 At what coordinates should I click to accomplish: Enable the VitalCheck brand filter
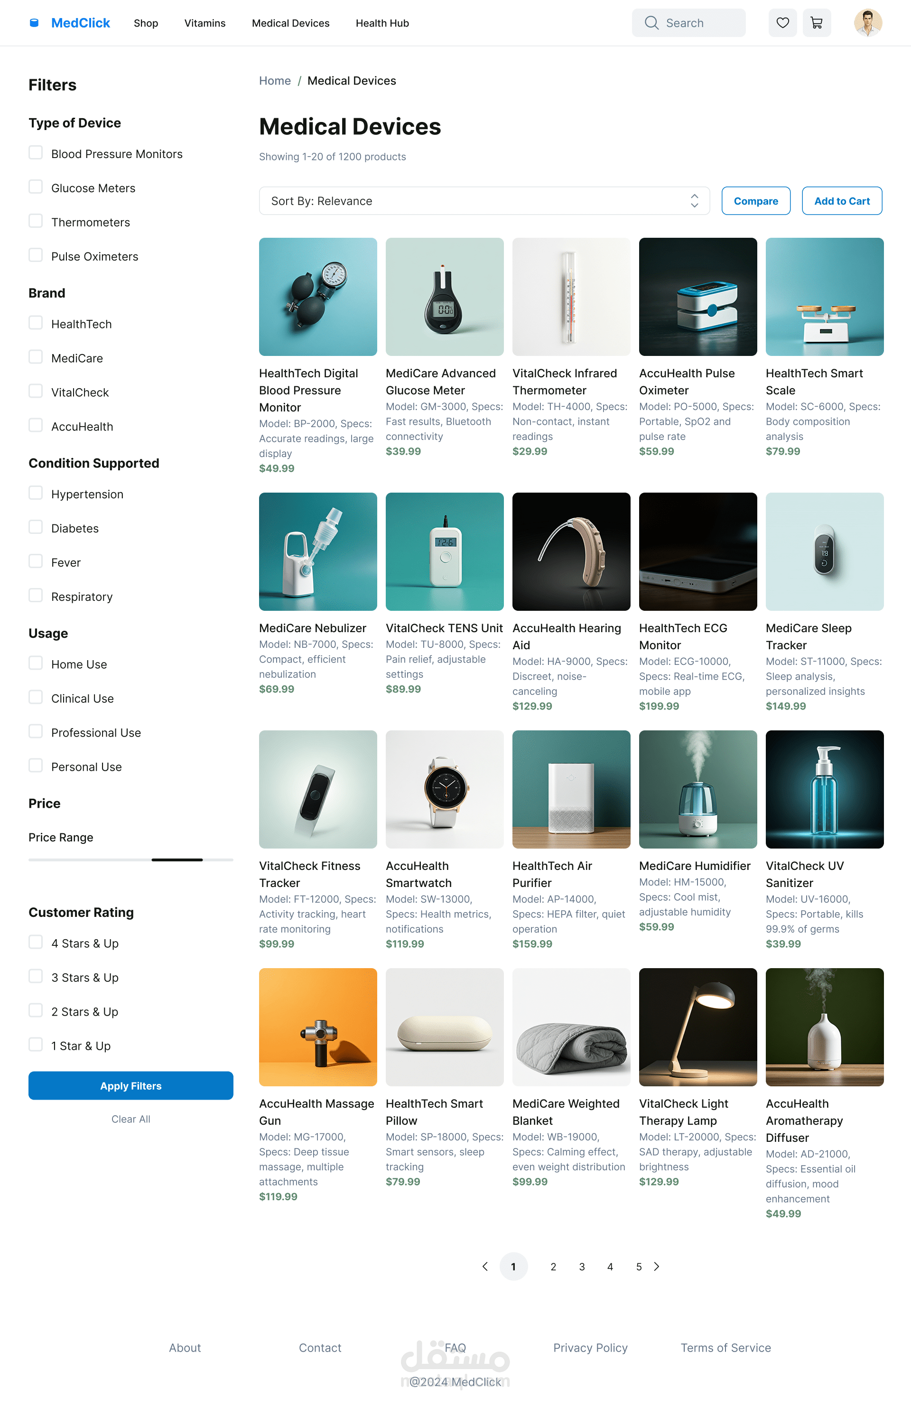[36, 392]
